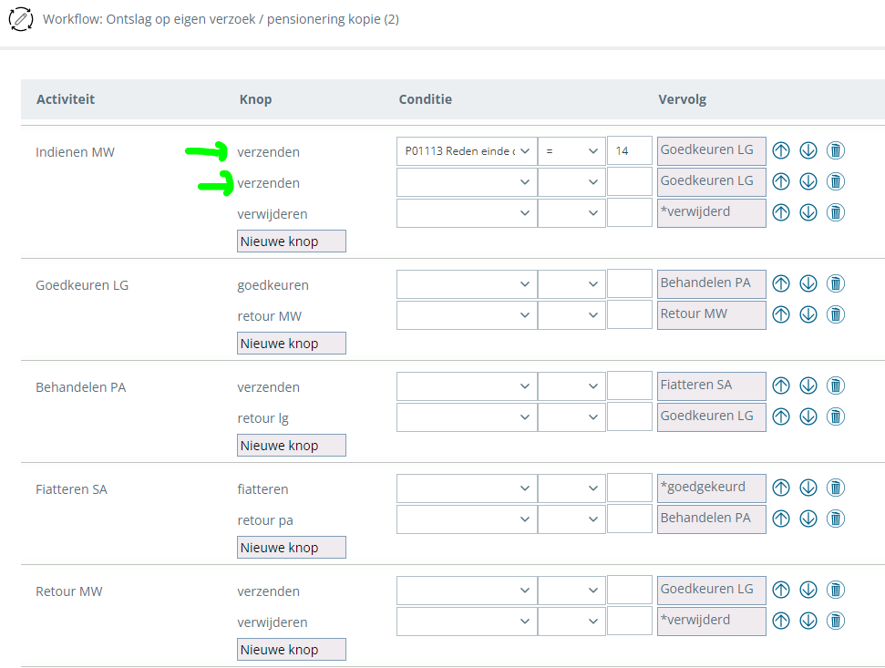
Task: Click Nieuwe knop under Retour MW
Action: 291,650
